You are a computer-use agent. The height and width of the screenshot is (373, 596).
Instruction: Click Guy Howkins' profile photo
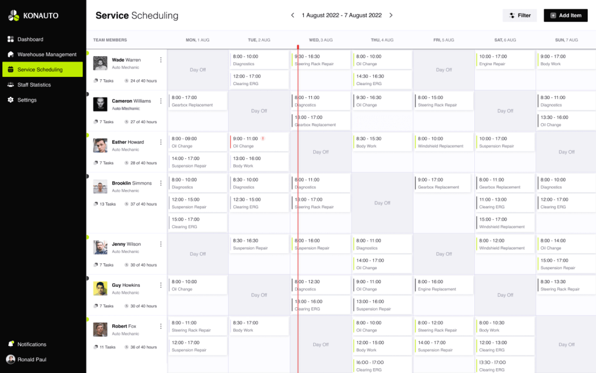[x=100, y=289]
